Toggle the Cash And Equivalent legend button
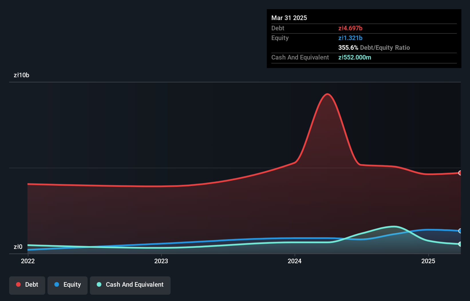 (130, 285)
